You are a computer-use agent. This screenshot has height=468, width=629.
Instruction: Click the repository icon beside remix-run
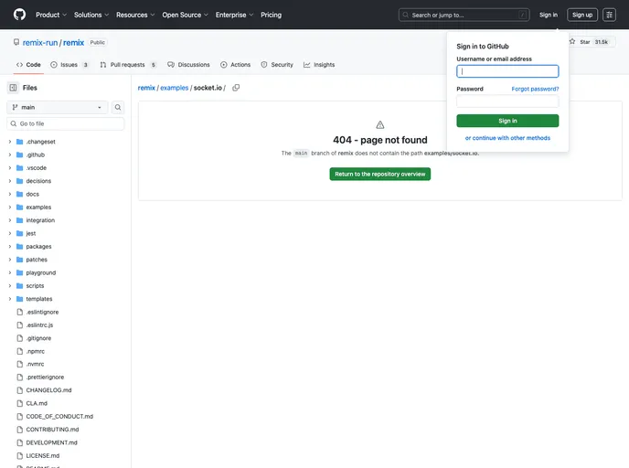click(16, 42)
